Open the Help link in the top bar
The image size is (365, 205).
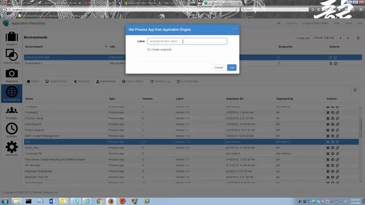click(336, 23)
